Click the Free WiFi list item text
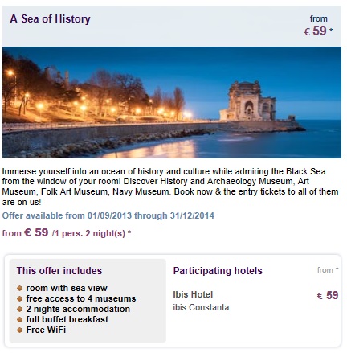Image resolution: width=347 pixels, height=353 pixels. point(46,330)
